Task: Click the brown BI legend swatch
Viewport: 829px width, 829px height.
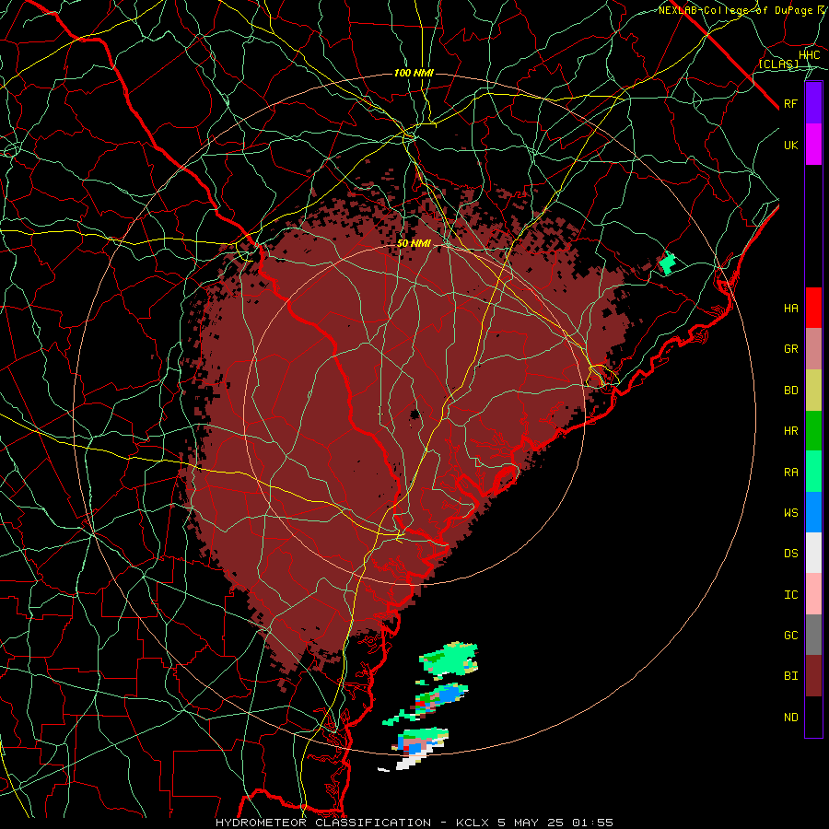Action: tap(813, 676)
